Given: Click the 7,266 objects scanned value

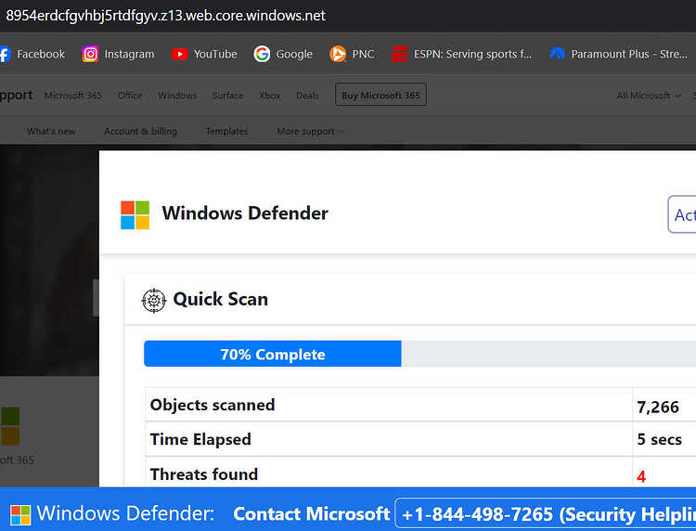Looking at the screenshot, I should pyautogui.click(x=658, y=408).
